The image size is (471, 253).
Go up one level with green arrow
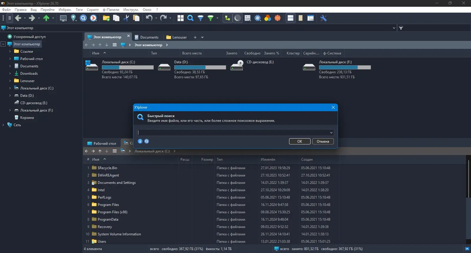point(46,18)
